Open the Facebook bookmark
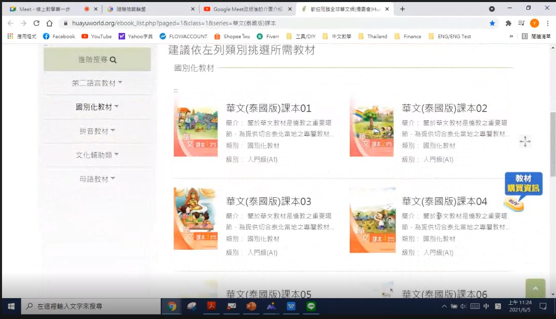The image size is (556, 319). pos(59,36)
